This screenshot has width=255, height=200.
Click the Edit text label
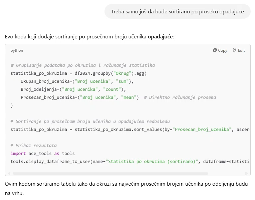pos(241,50)
